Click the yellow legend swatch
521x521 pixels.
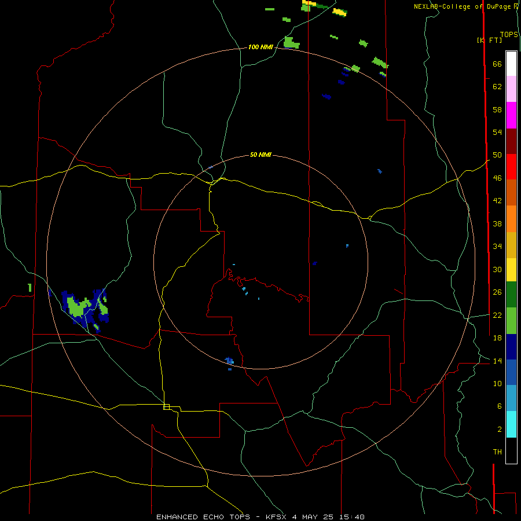point(511,270)
